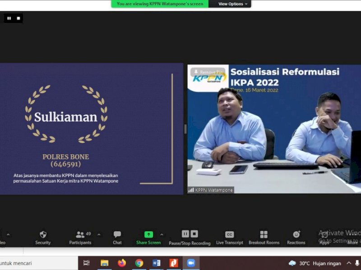Open the Apps button
361x270 pixels.
(x=324, y=238)
